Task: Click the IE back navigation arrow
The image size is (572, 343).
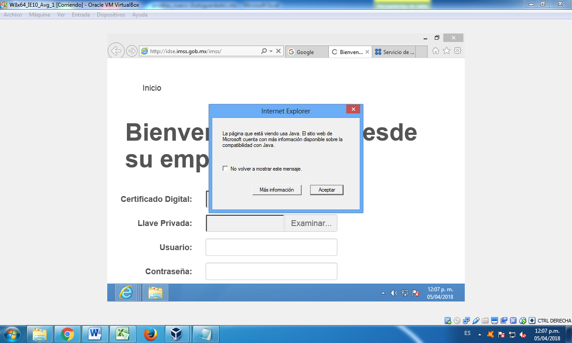Action: pyautogui.click(x=116, y=51)
